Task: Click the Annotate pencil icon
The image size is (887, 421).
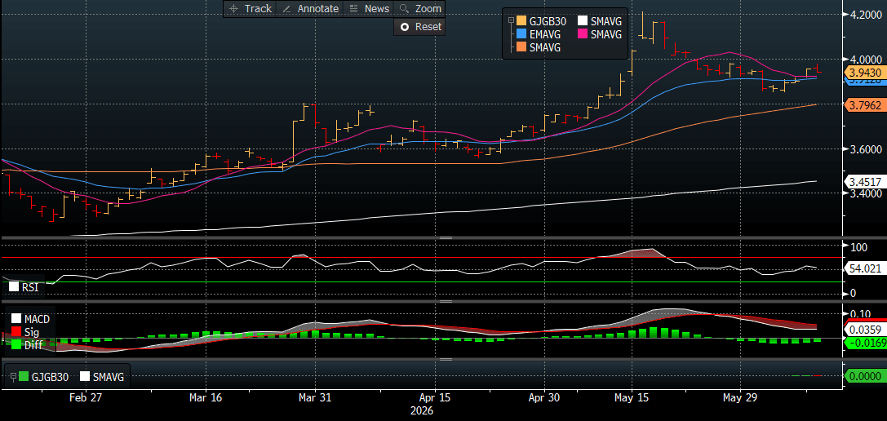Action: coord(286,8)
